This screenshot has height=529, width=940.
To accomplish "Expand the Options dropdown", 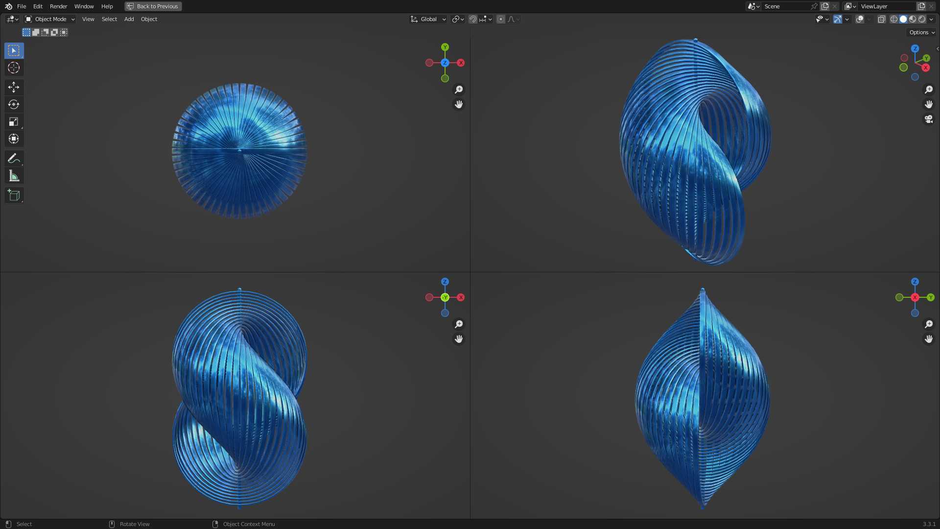I will click(922, 32).
